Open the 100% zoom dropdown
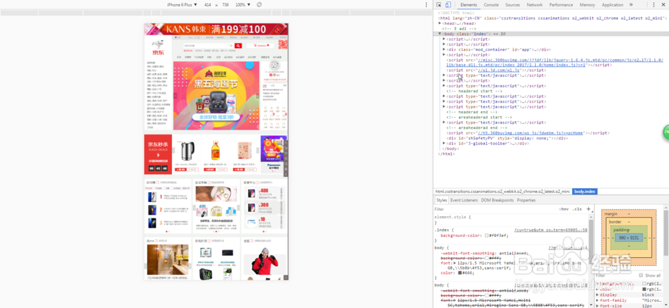 pos(242,5)
